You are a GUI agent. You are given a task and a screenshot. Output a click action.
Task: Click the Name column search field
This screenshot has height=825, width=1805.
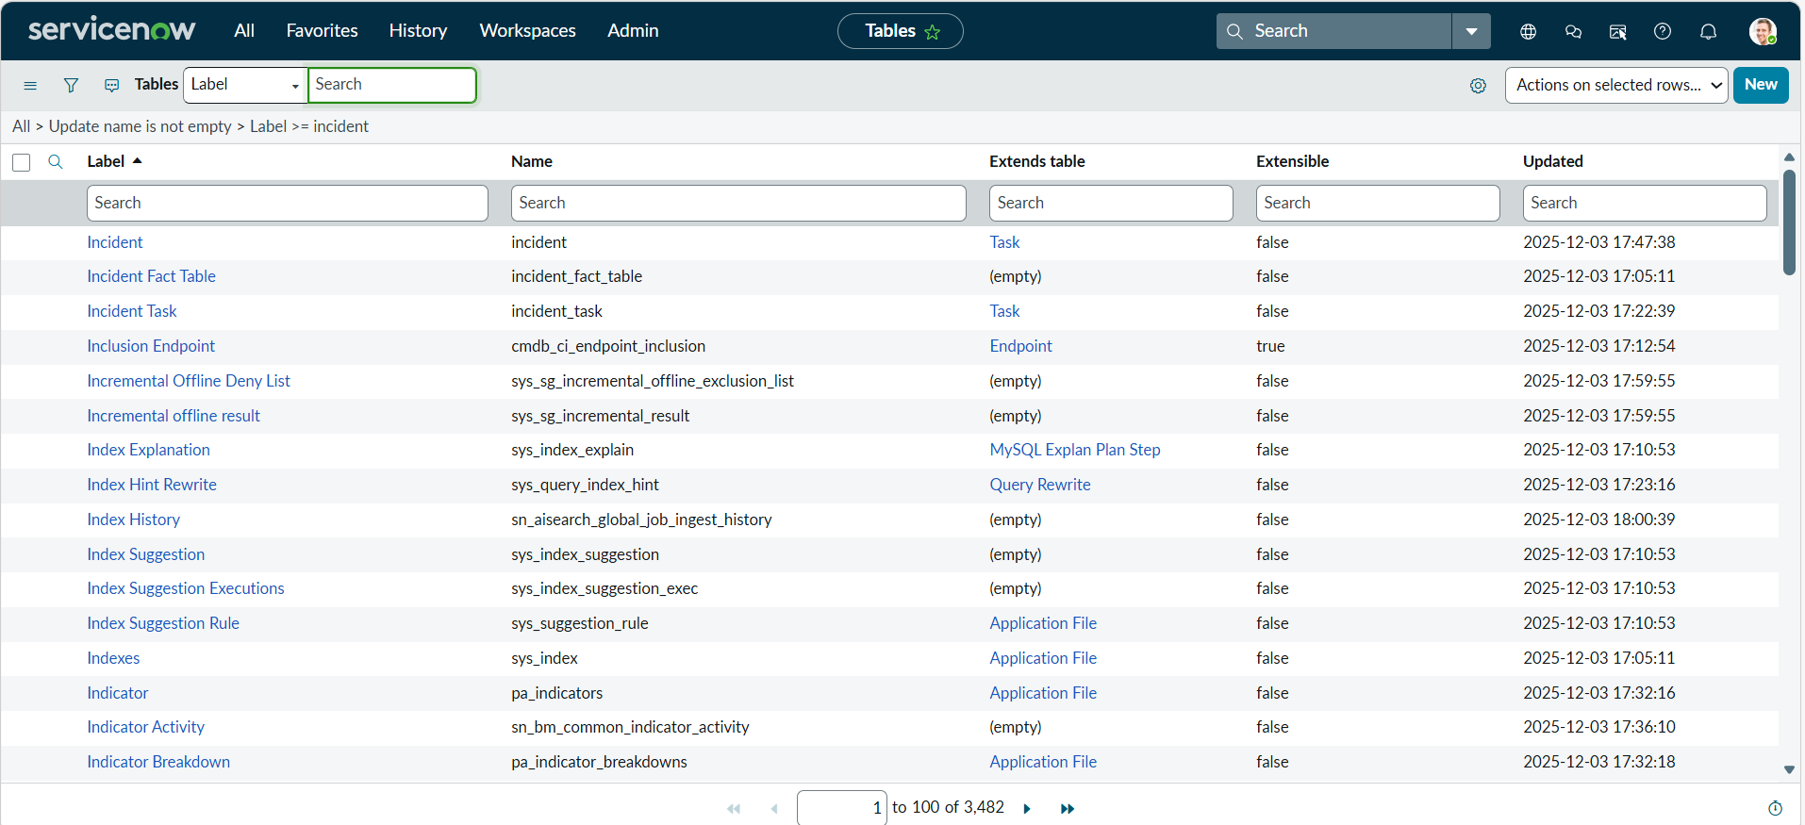[x=738, y=203]
